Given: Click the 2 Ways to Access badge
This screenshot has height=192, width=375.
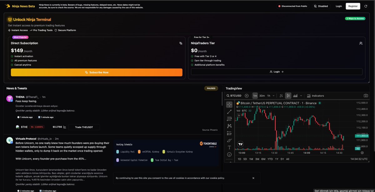Looking at the screenshot, I should (x=355, y=18).
